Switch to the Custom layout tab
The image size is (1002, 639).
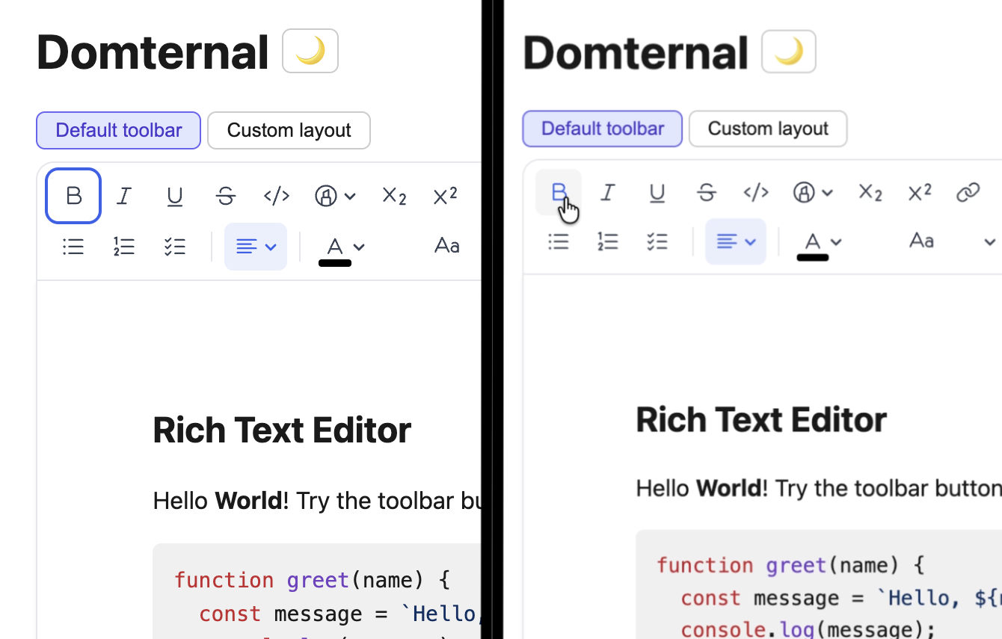pyautogui.click(x=289, y=130)
